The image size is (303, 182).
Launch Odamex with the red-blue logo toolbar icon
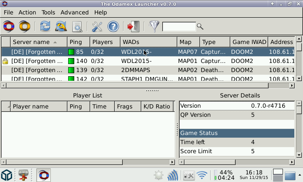tap(8, 26)
